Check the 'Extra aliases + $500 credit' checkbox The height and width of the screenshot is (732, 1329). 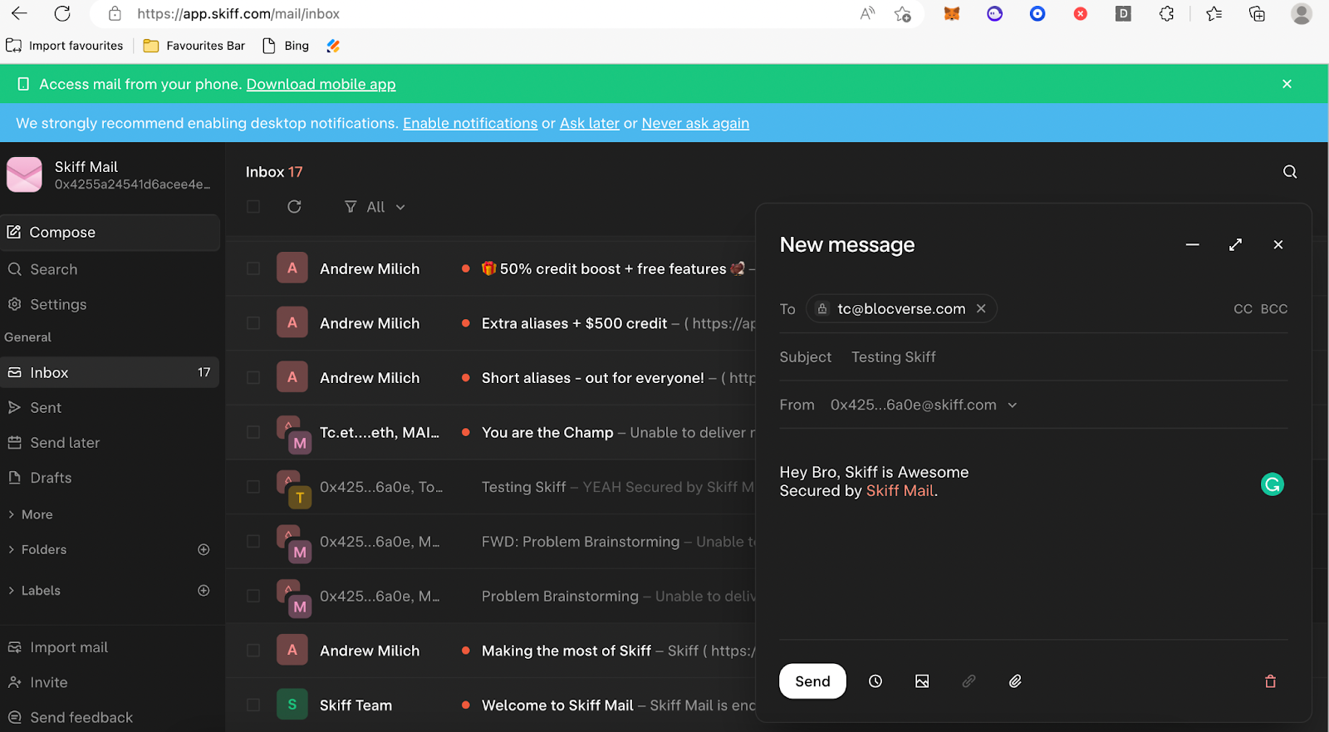click(x=253, y=323)
